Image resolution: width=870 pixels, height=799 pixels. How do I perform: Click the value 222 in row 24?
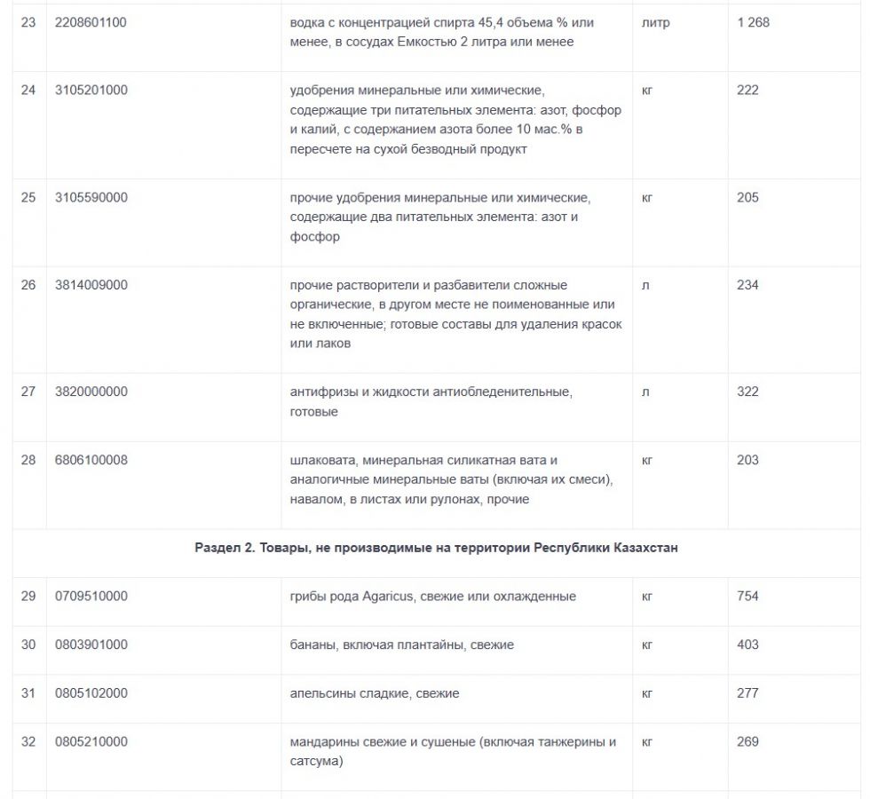(x=747, y=90)
